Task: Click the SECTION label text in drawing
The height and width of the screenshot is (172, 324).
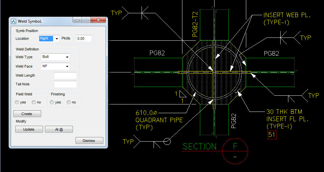Action: click(x=200, y=146)
